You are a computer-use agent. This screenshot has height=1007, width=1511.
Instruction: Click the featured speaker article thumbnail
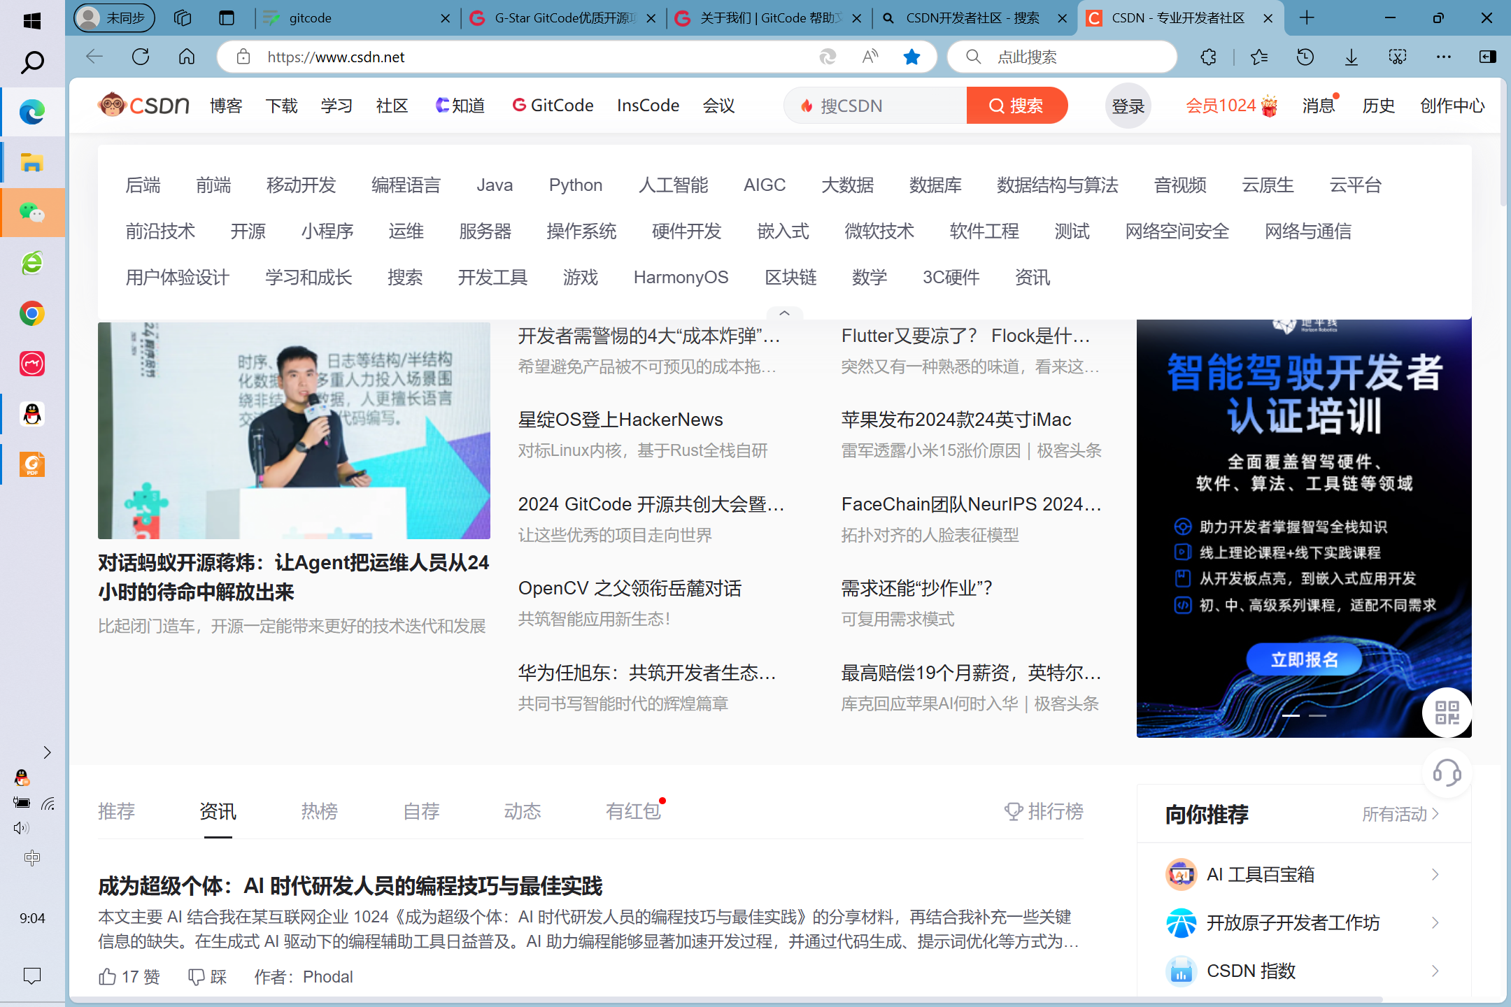point(294,431)
